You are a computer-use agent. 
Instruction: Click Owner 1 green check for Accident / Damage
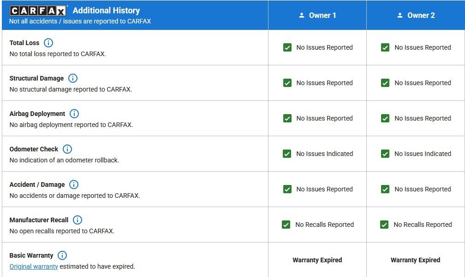(287, 189)
